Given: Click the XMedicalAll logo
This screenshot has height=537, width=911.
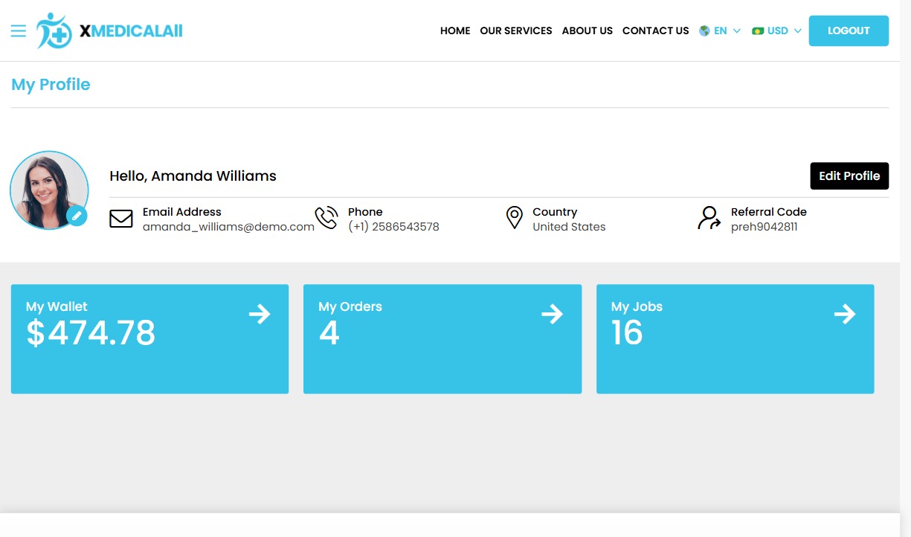Looking at the screenshot, I should click(109, 30).
